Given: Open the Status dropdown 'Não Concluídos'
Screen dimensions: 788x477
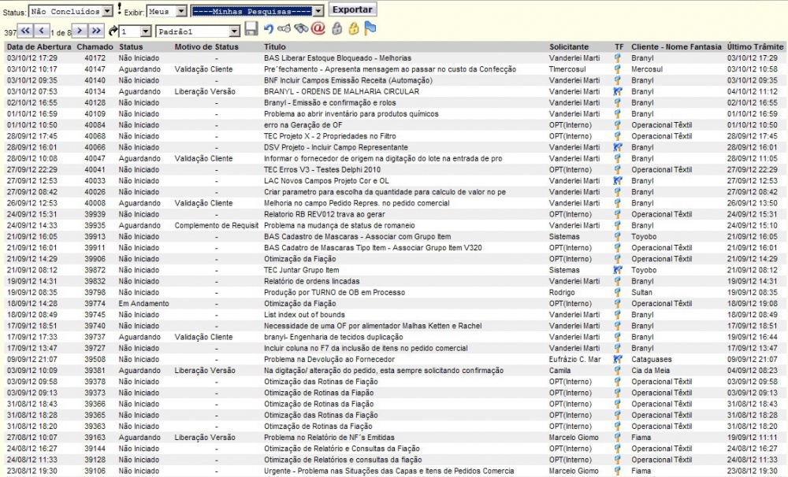Looking at the screenshot, I should click(70, 11).
